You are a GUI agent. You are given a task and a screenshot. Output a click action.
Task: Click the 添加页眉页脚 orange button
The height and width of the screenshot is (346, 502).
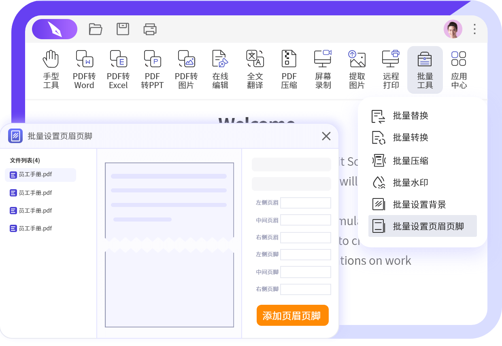tap(293, 315)
